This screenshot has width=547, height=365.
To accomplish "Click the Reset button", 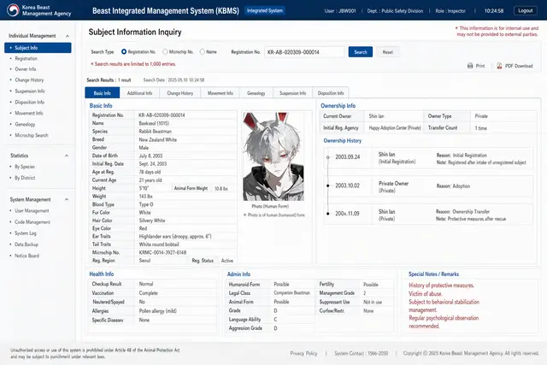I will point(387,52).
